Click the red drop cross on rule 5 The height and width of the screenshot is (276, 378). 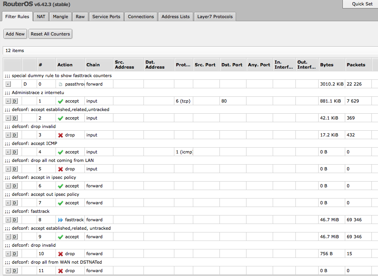[x=61, y=169]
